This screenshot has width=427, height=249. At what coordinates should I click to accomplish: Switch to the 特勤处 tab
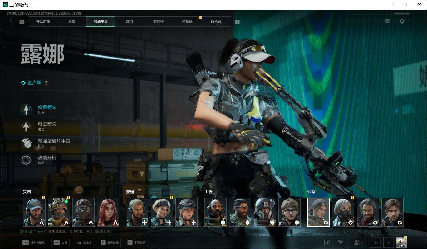click(x=187, y=22)
